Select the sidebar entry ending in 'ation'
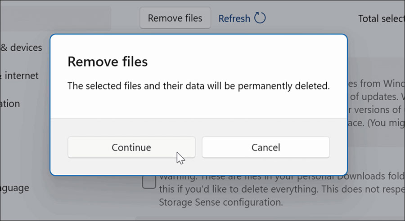This screenshot has width=405, height=221. (10, 104)
